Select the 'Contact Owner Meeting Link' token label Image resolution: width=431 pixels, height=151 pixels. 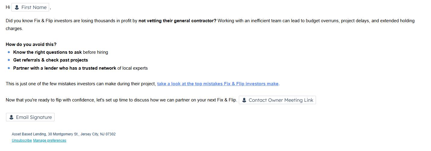pos(281,100)
